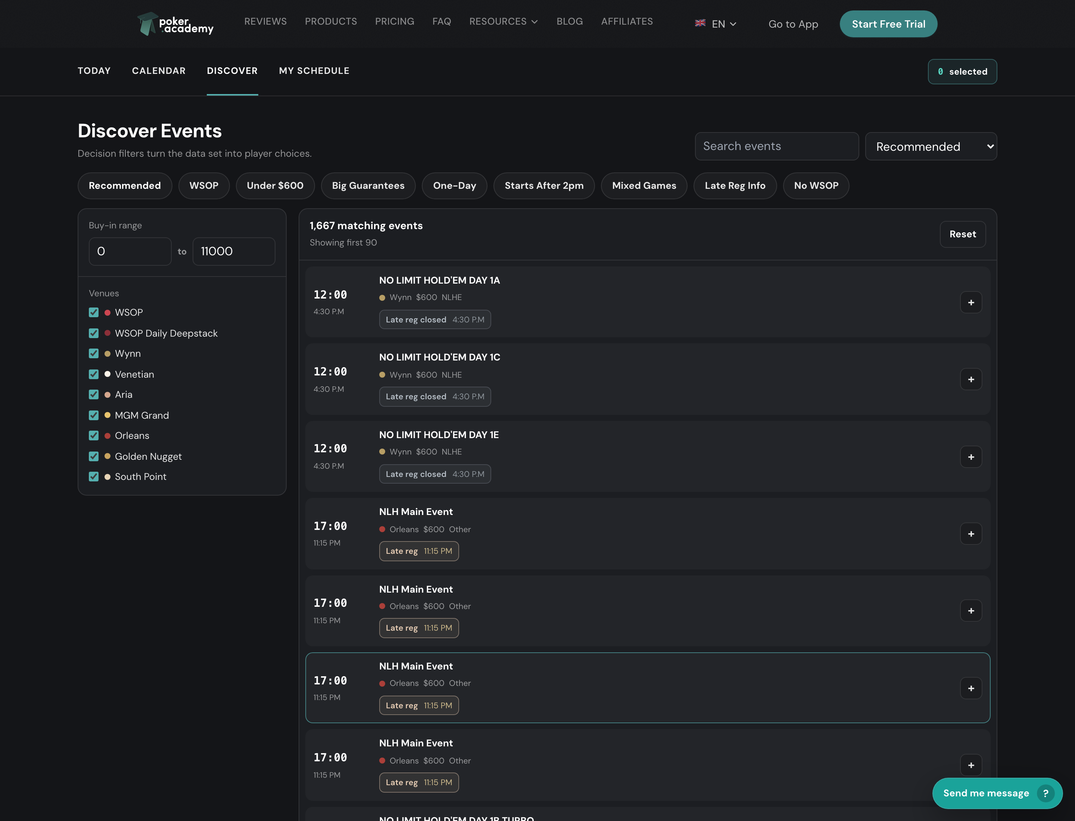This screenshot has height=821, width=1075.
Task: Open the Products page
Action: (x=331, y=22)
